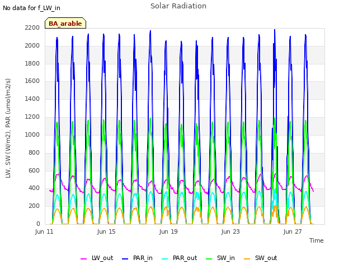The image size is (358, 269).
Task: Click the 'No data for f_LW_in' message
Action: pyautogui.click(x=31, y=8)
